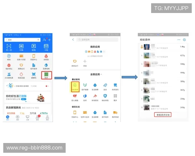Tap the circular target icon in 蚂蚁森林 header

[x=184, y=40]
